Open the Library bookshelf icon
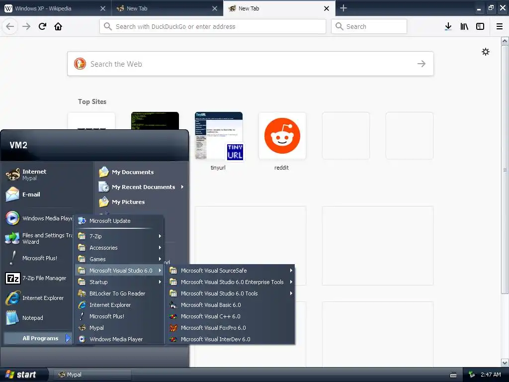This screenshot has height=382, width=509. (464, 26)
